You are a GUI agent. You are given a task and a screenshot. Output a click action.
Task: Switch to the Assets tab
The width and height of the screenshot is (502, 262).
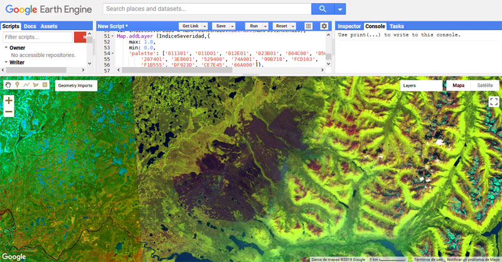tap(49, 26)
